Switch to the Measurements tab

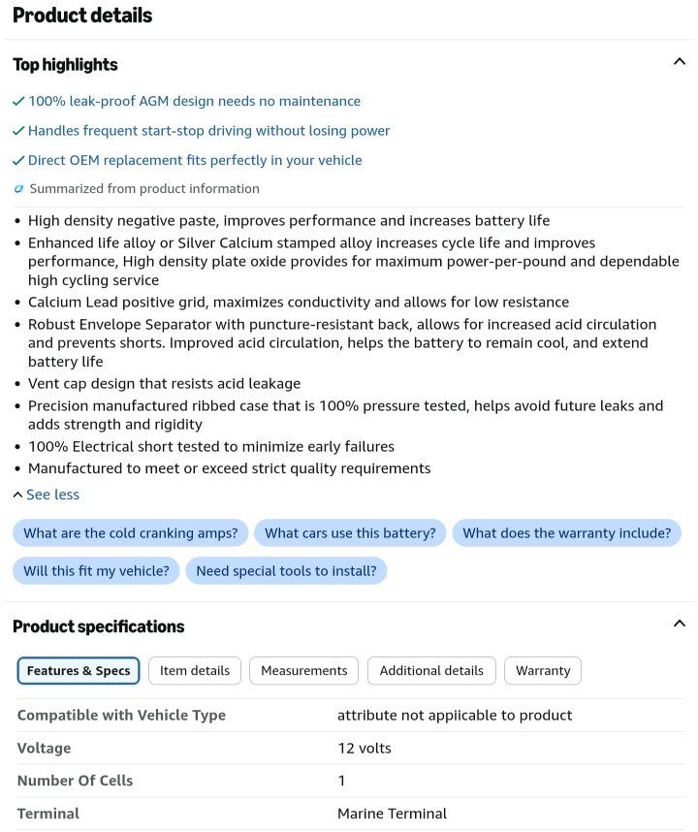tap(303, 671)
